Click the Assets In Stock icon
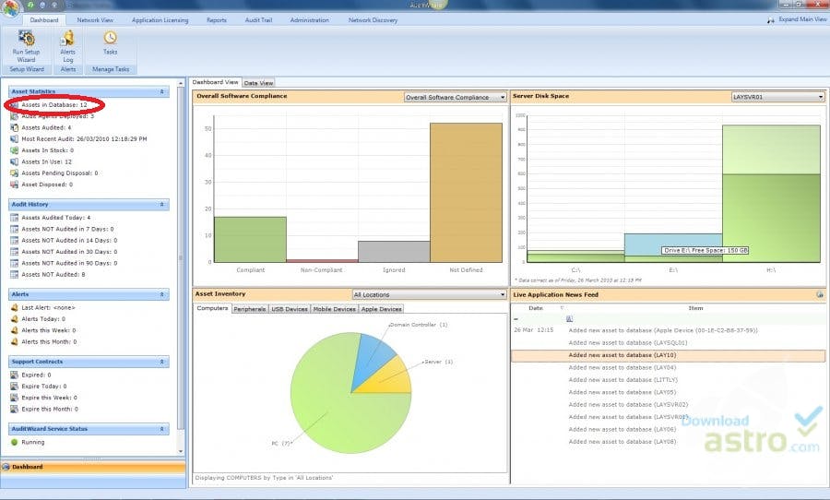 tap(14, 150)
